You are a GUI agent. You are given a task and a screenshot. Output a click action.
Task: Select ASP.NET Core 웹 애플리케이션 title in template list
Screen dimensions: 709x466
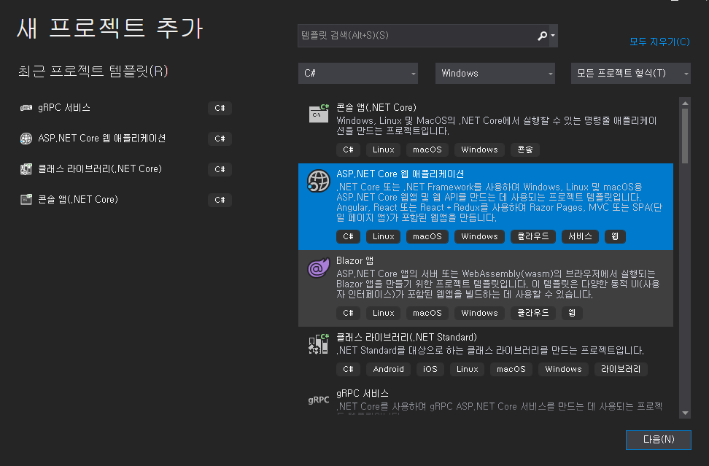[x=400, y=174]
